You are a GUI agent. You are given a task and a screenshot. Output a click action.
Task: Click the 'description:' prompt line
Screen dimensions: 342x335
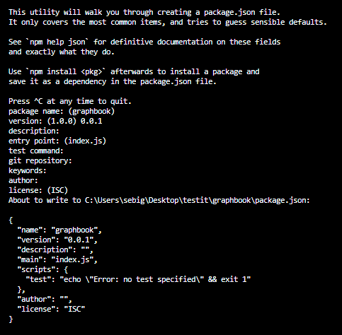click(34, 131)
